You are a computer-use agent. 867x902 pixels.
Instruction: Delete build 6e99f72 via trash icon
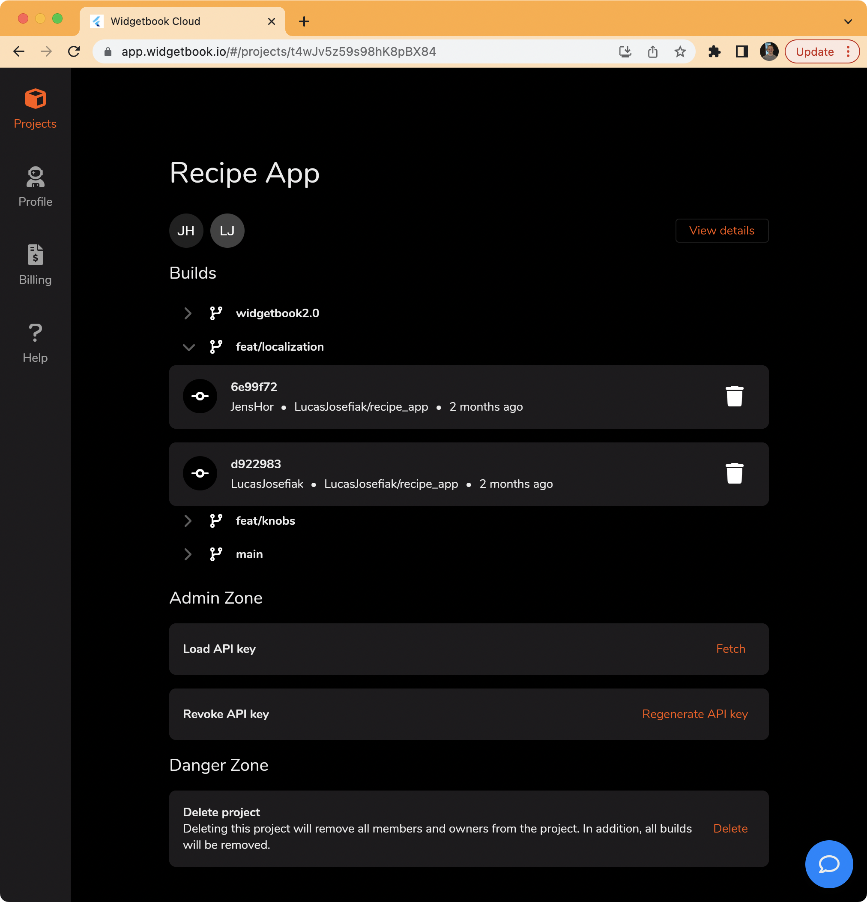(734, 396)
